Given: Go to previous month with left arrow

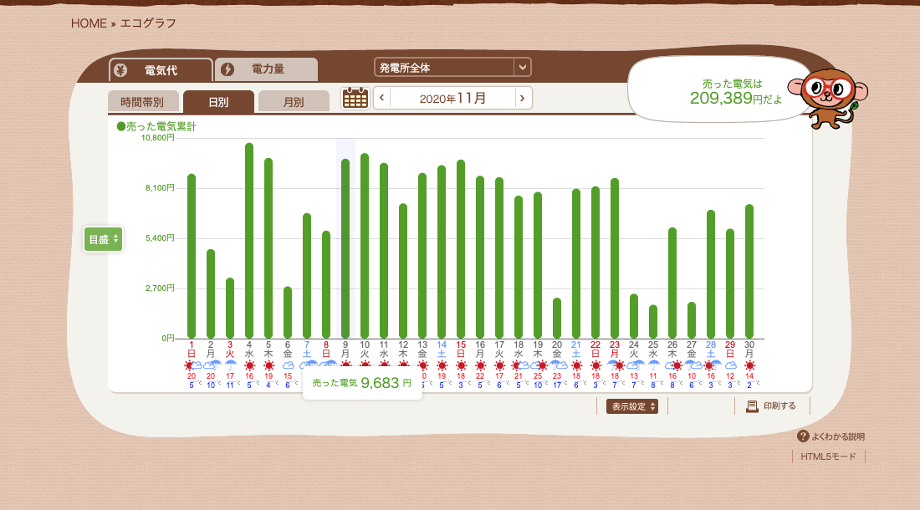Looking at the screenshot, I should tap(382, 98).
